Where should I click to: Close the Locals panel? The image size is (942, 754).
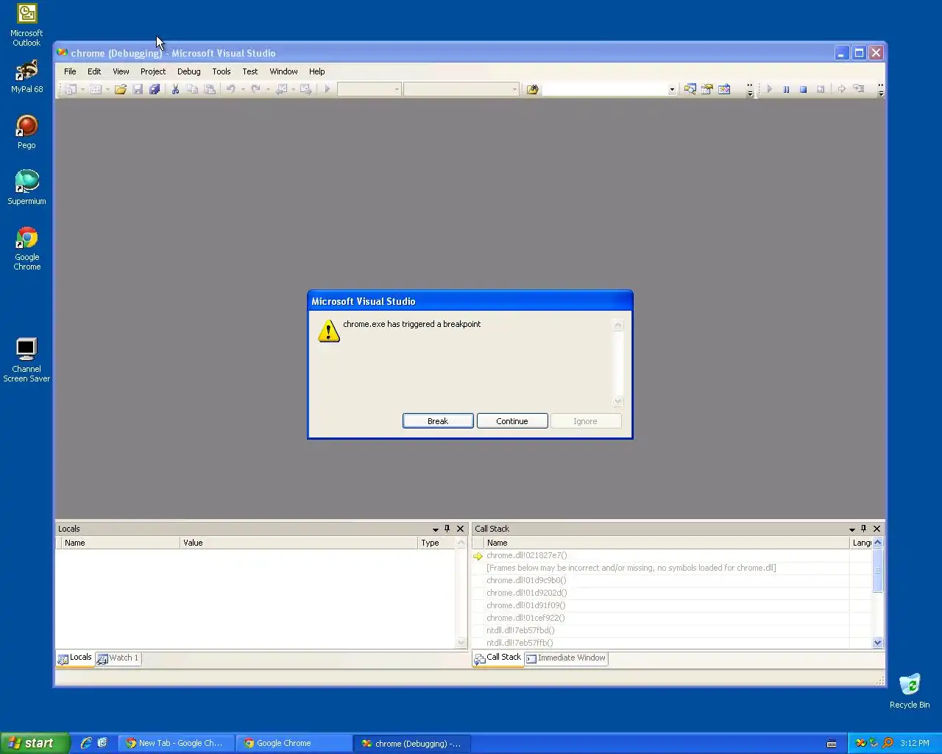(x=460, y=529)
